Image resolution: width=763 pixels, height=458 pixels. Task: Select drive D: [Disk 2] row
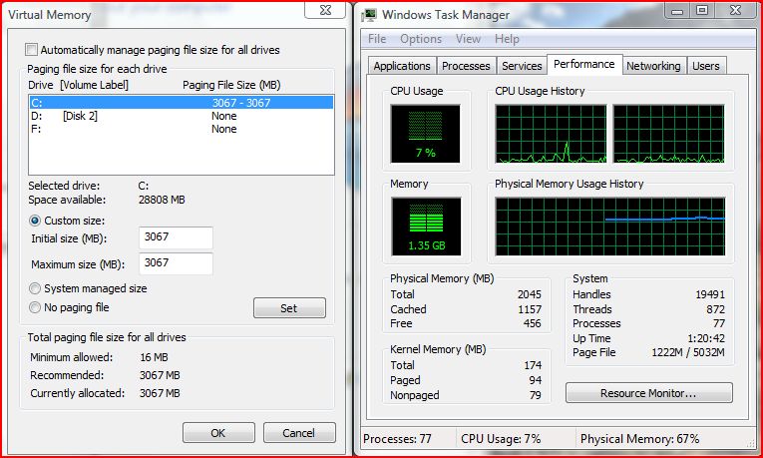[181, 116]
